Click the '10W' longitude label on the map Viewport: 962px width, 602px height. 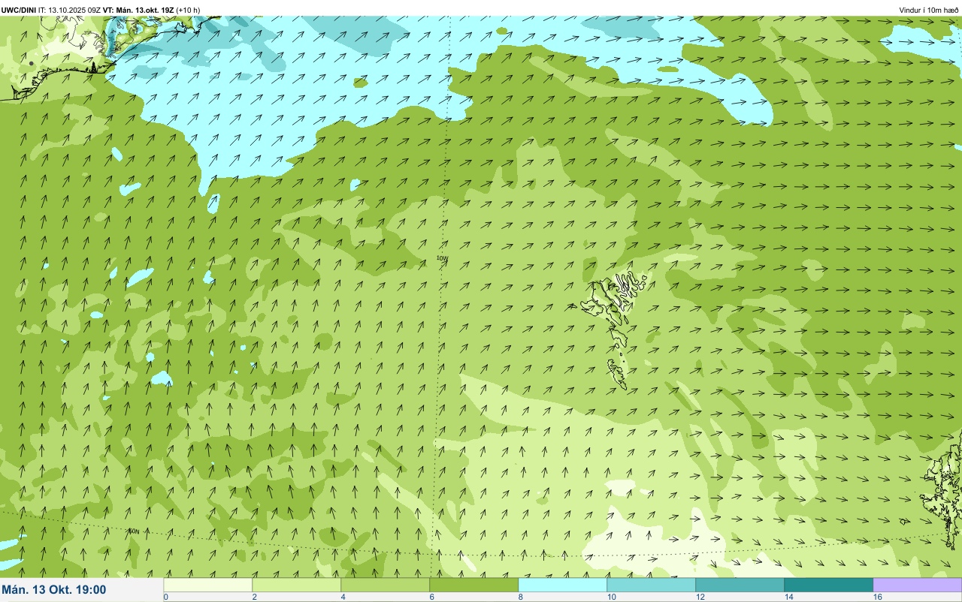[442, 258]
